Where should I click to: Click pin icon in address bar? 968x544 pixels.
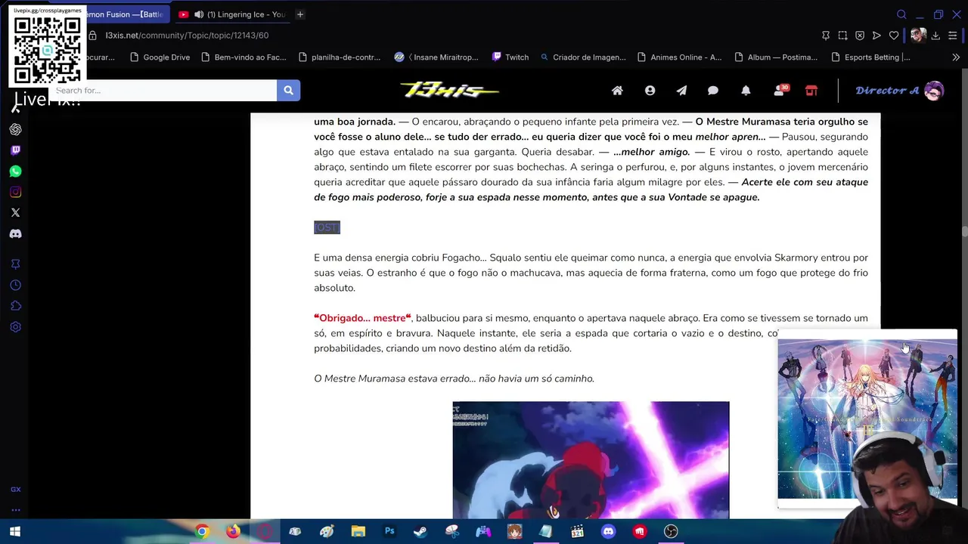pos(826,36)
